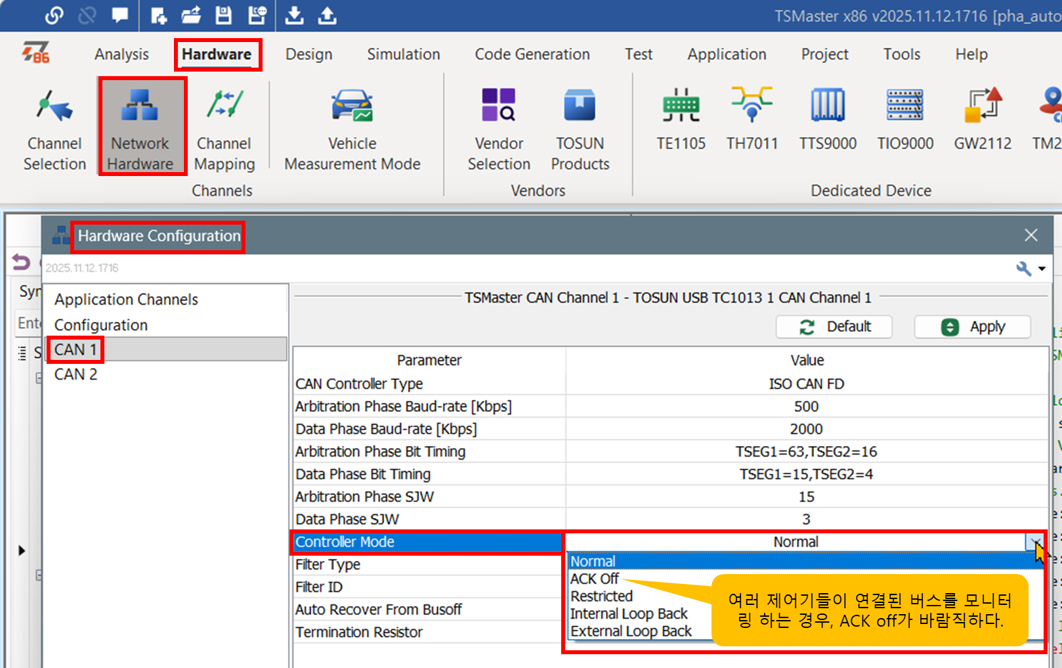Open TOSUN Products
The height and width of the screenshot is (668, 1062).
coord(580,129)
